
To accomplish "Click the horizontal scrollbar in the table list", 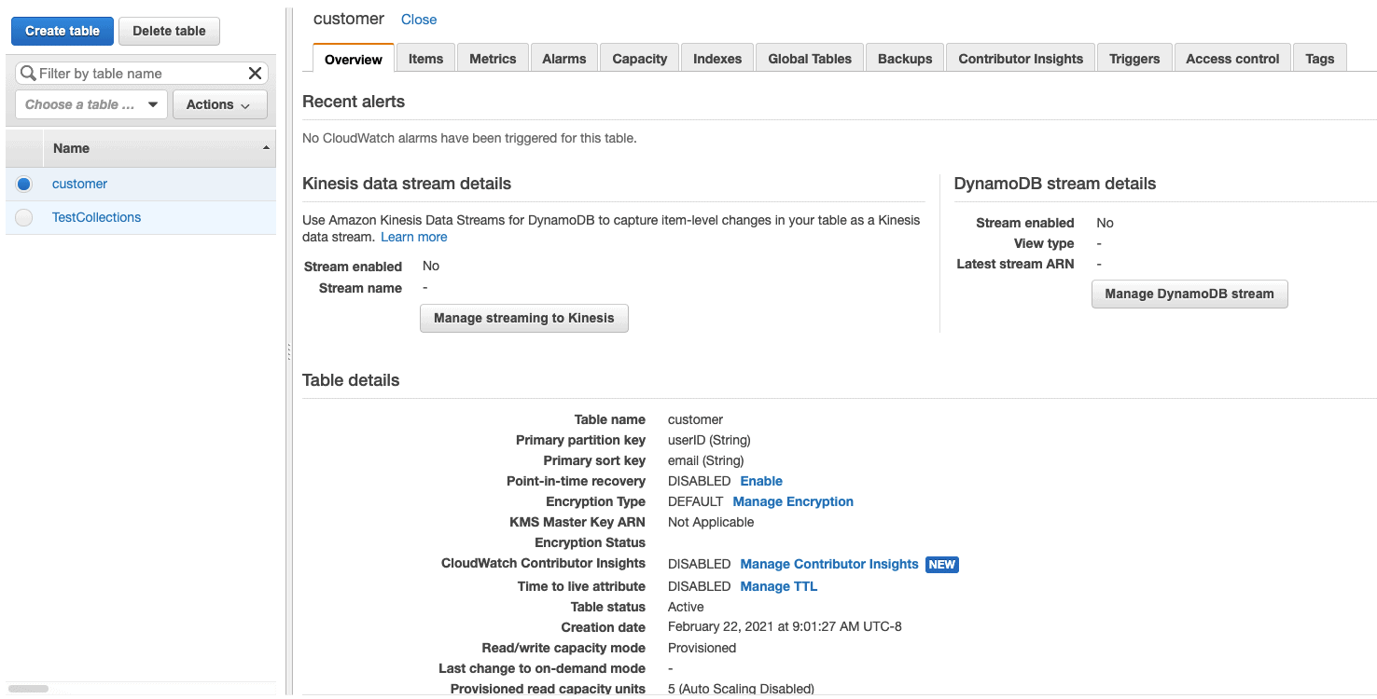I will pos(28,689).
